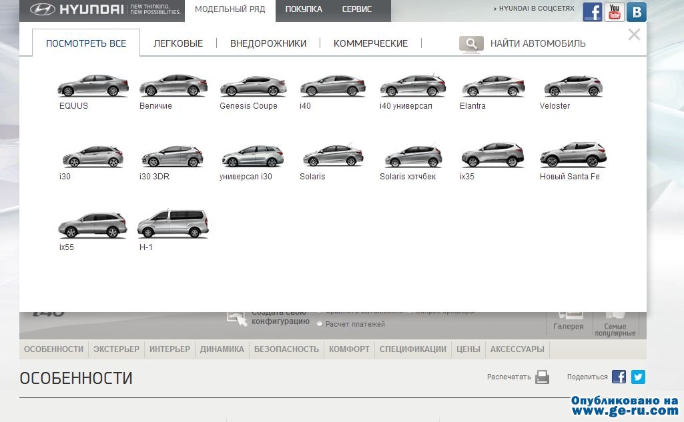Screen dimensions: 684x422
Task: Expand the Сервис menu
Action: point(357,9)
